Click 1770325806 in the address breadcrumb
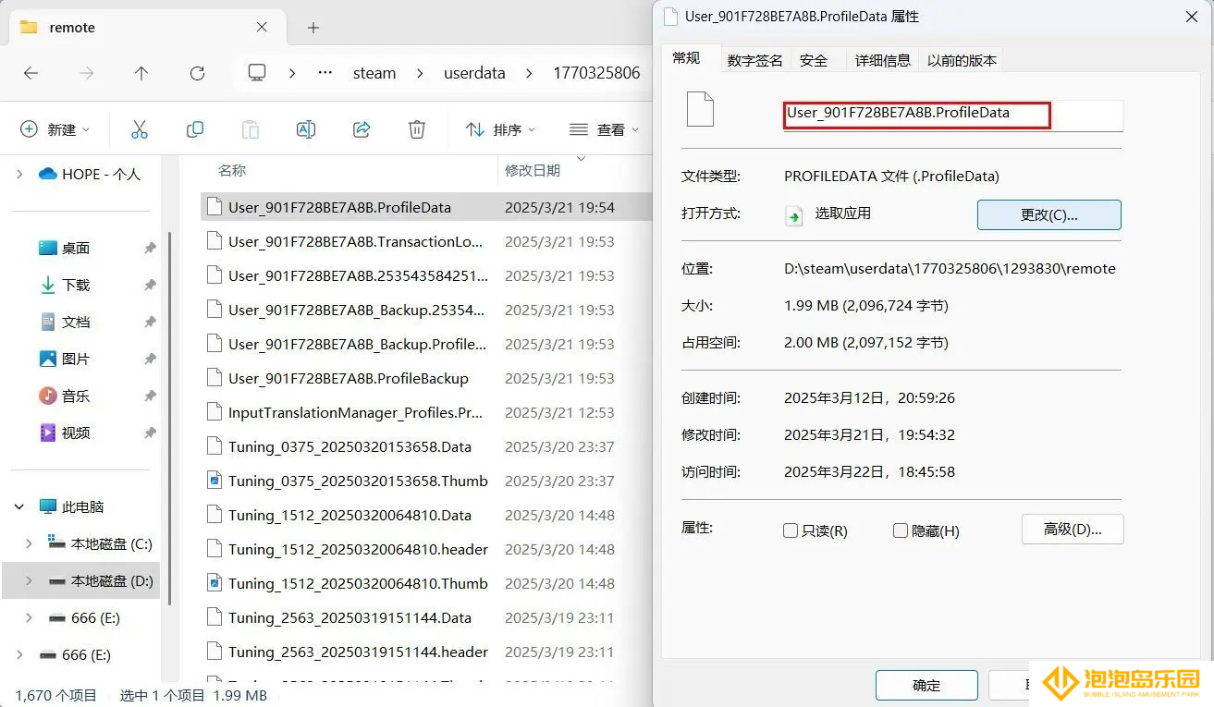 click(596, 73)
